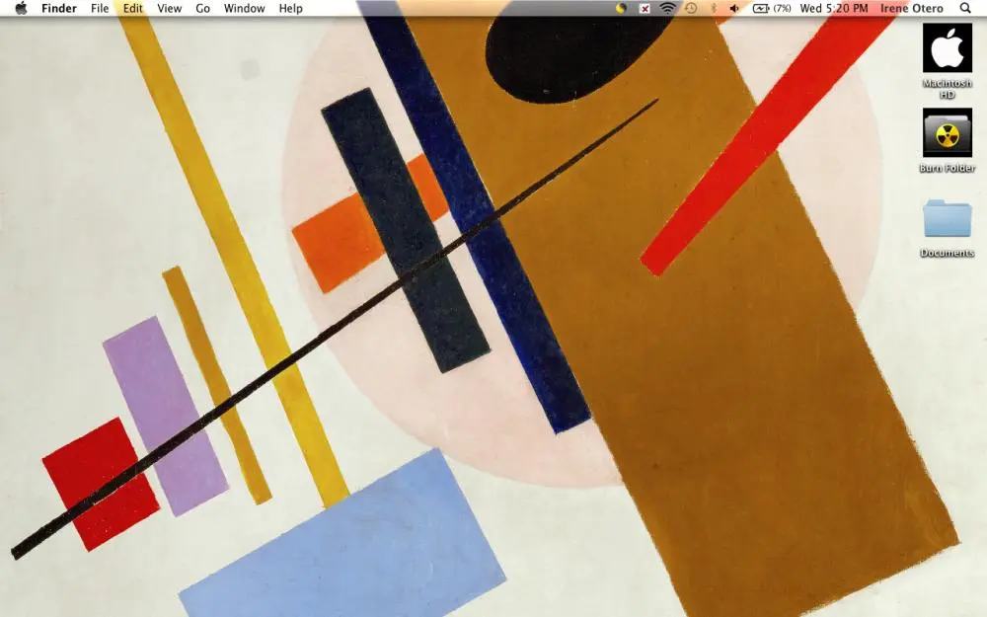Screen dimensions: 987x617
Task: Click the Burn Folder label text
Action: tap(948, 168)
